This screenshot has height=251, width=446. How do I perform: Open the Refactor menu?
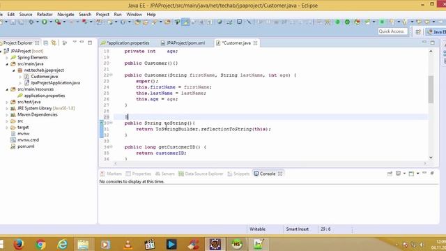pos(45,14)
